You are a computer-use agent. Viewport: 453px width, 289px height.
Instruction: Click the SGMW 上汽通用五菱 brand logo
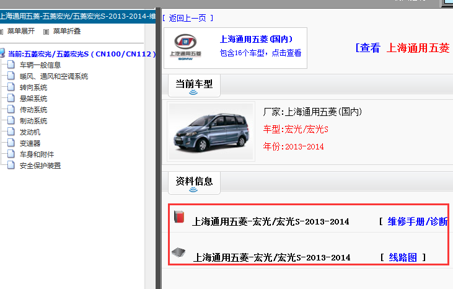click(185, 47)
